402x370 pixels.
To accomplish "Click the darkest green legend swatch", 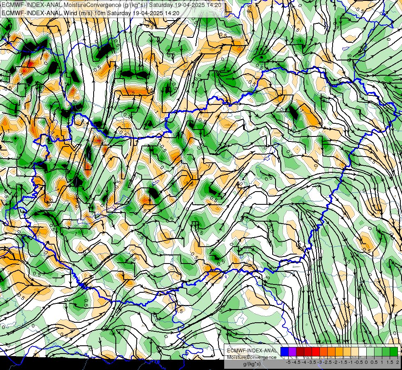I will [x=394, y=352].
